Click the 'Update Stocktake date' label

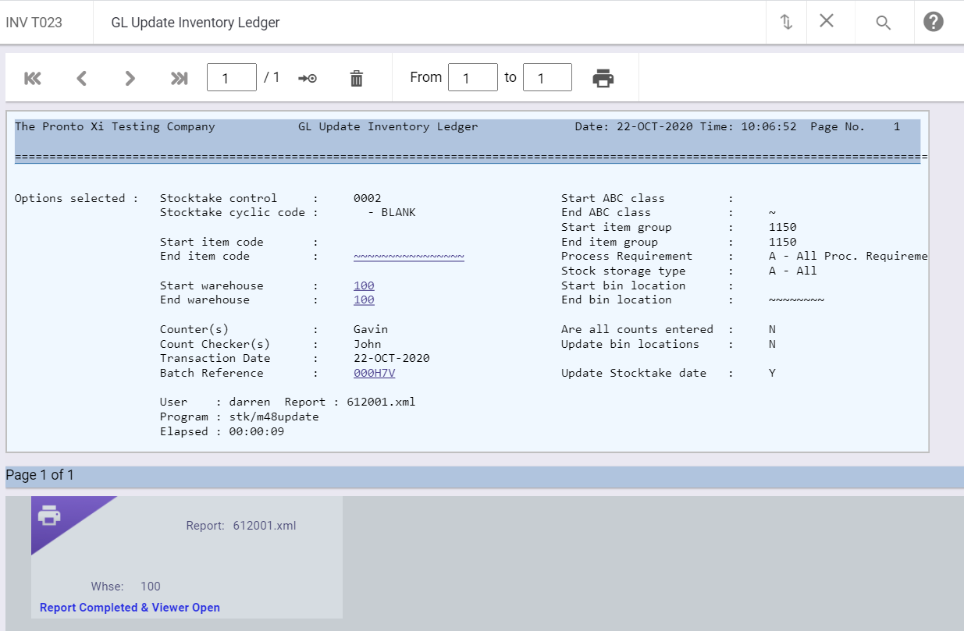pos(634,373)
